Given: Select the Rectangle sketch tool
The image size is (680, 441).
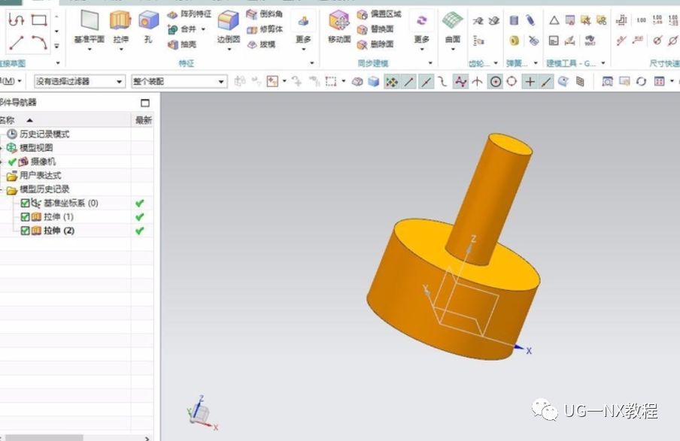Looking at the screenshot, I should (39, 20).
